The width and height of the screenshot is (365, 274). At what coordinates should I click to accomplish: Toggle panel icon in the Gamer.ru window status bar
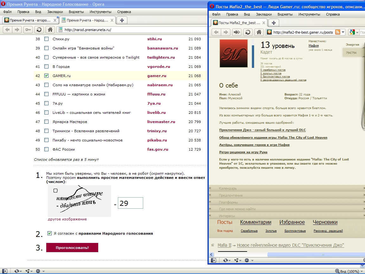point(214,260)
